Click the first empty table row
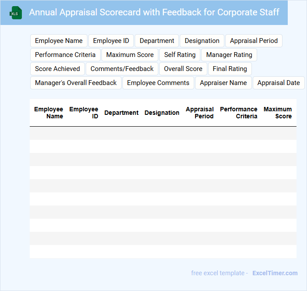This screenshot has height=291, width=307. pos(163,133)
